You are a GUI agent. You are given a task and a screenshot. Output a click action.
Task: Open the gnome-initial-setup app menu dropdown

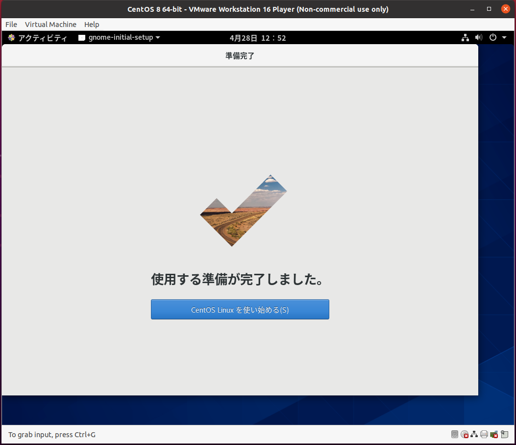tap(119, 38)
